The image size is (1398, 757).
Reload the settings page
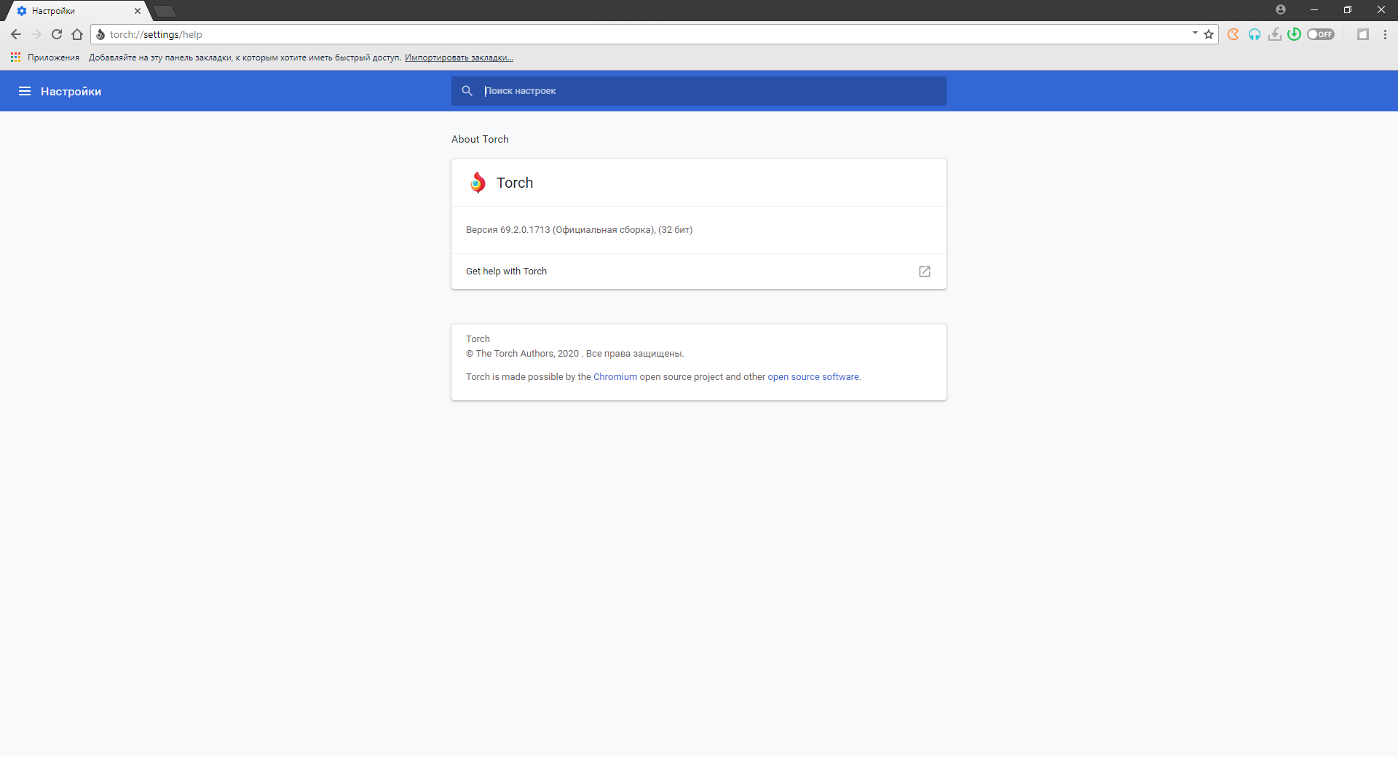coord(57,34)
